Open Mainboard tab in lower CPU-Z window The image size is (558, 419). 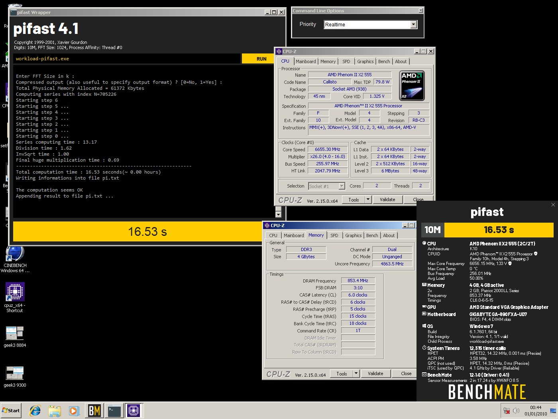coord(294,235)
